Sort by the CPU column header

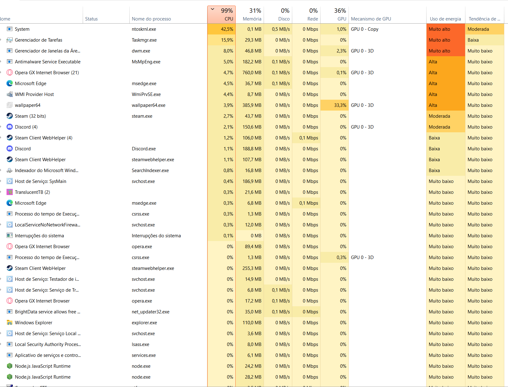[221, 15]
